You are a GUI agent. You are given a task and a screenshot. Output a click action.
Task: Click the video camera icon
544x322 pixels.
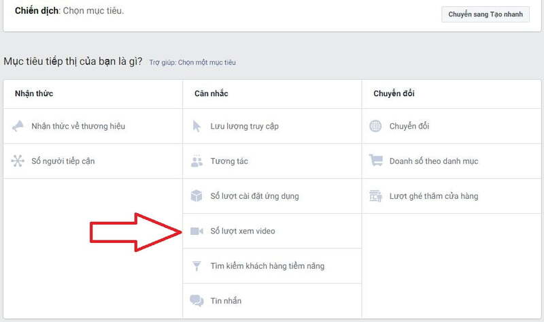point(197,231)
